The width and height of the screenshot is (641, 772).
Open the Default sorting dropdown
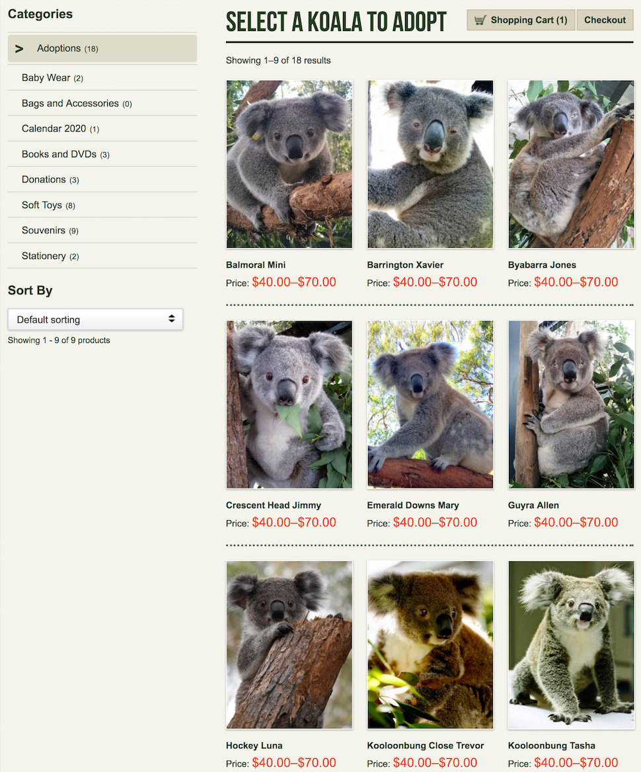pos(95,319)
